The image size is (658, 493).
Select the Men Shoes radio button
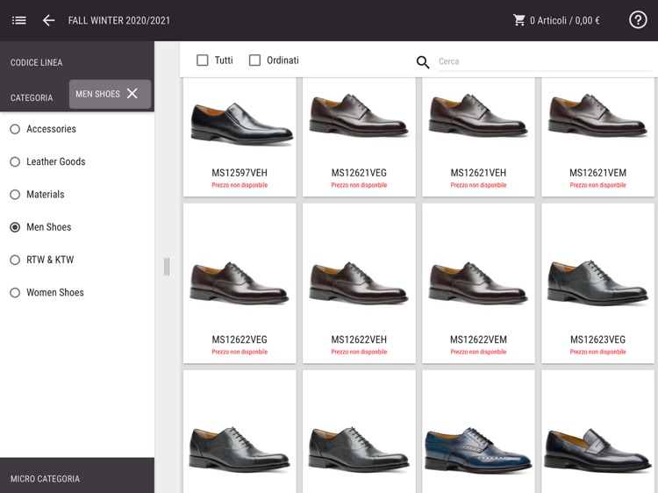[x=15, y=227]
